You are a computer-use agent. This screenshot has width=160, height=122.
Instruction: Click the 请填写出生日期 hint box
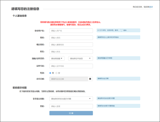(x=118, y=79)
